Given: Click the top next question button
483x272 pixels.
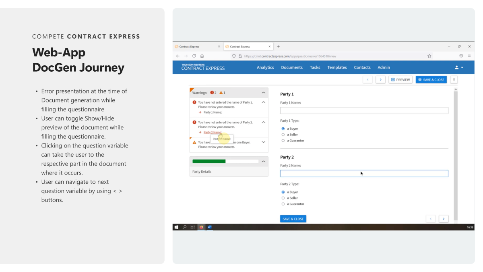Looking at the screenshot, I should [x=381, y=80].
